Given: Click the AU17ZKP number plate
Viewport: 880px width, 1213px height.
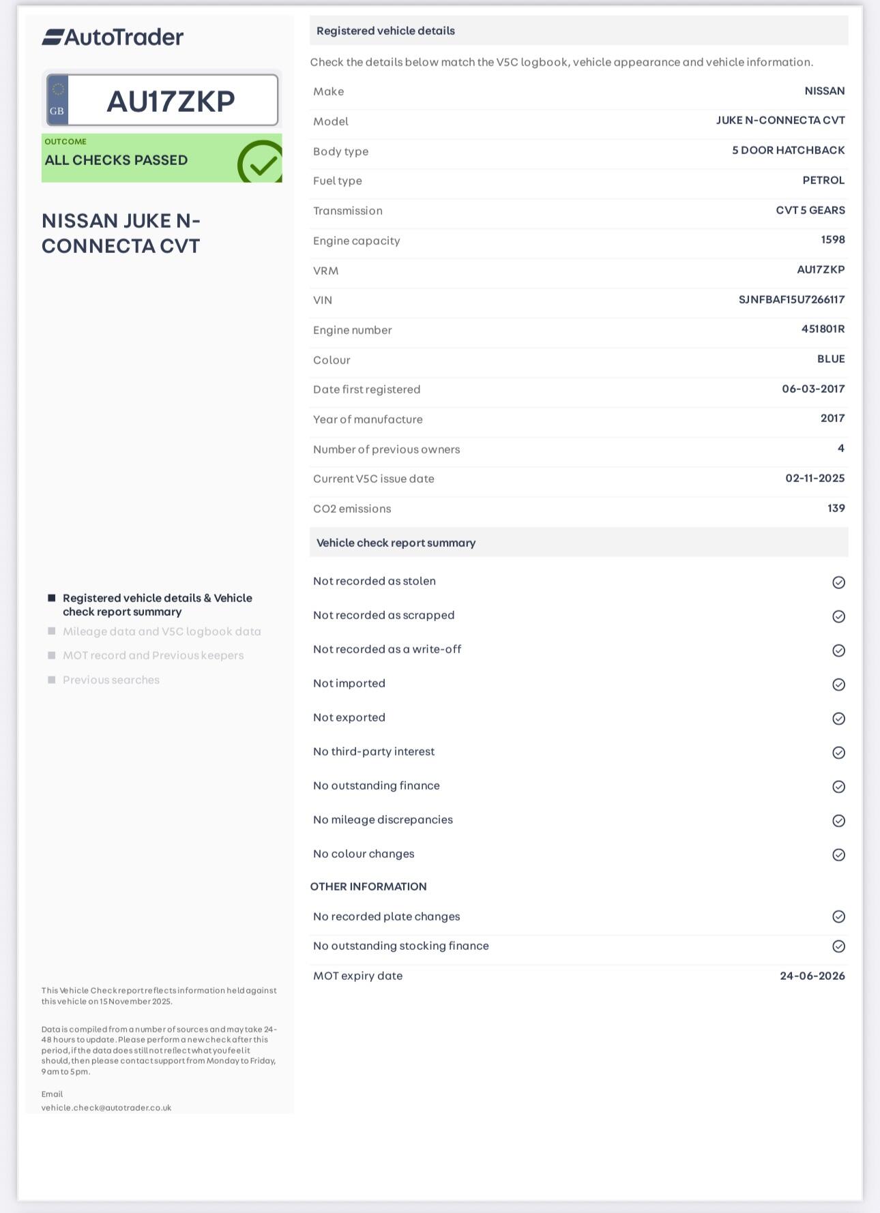Looking at the screenshot, I should point(171,101).
